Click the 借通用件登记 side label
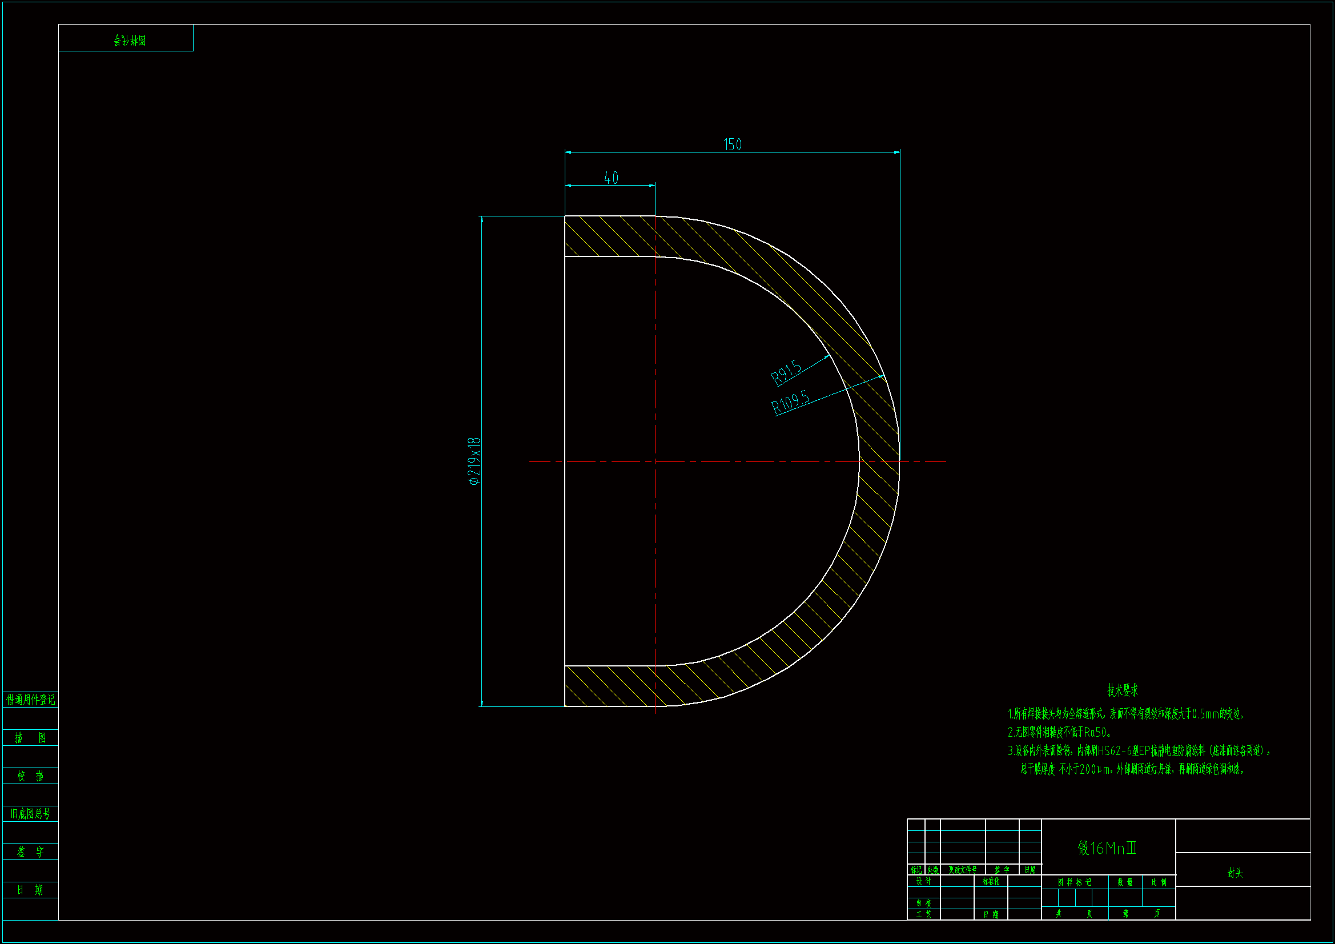The image size is (1335, 944). [30, 699]
